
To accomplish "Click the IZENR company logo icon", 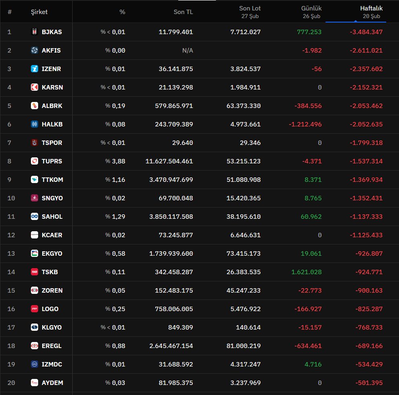I will pyautogui.click(x=35, y=69).
